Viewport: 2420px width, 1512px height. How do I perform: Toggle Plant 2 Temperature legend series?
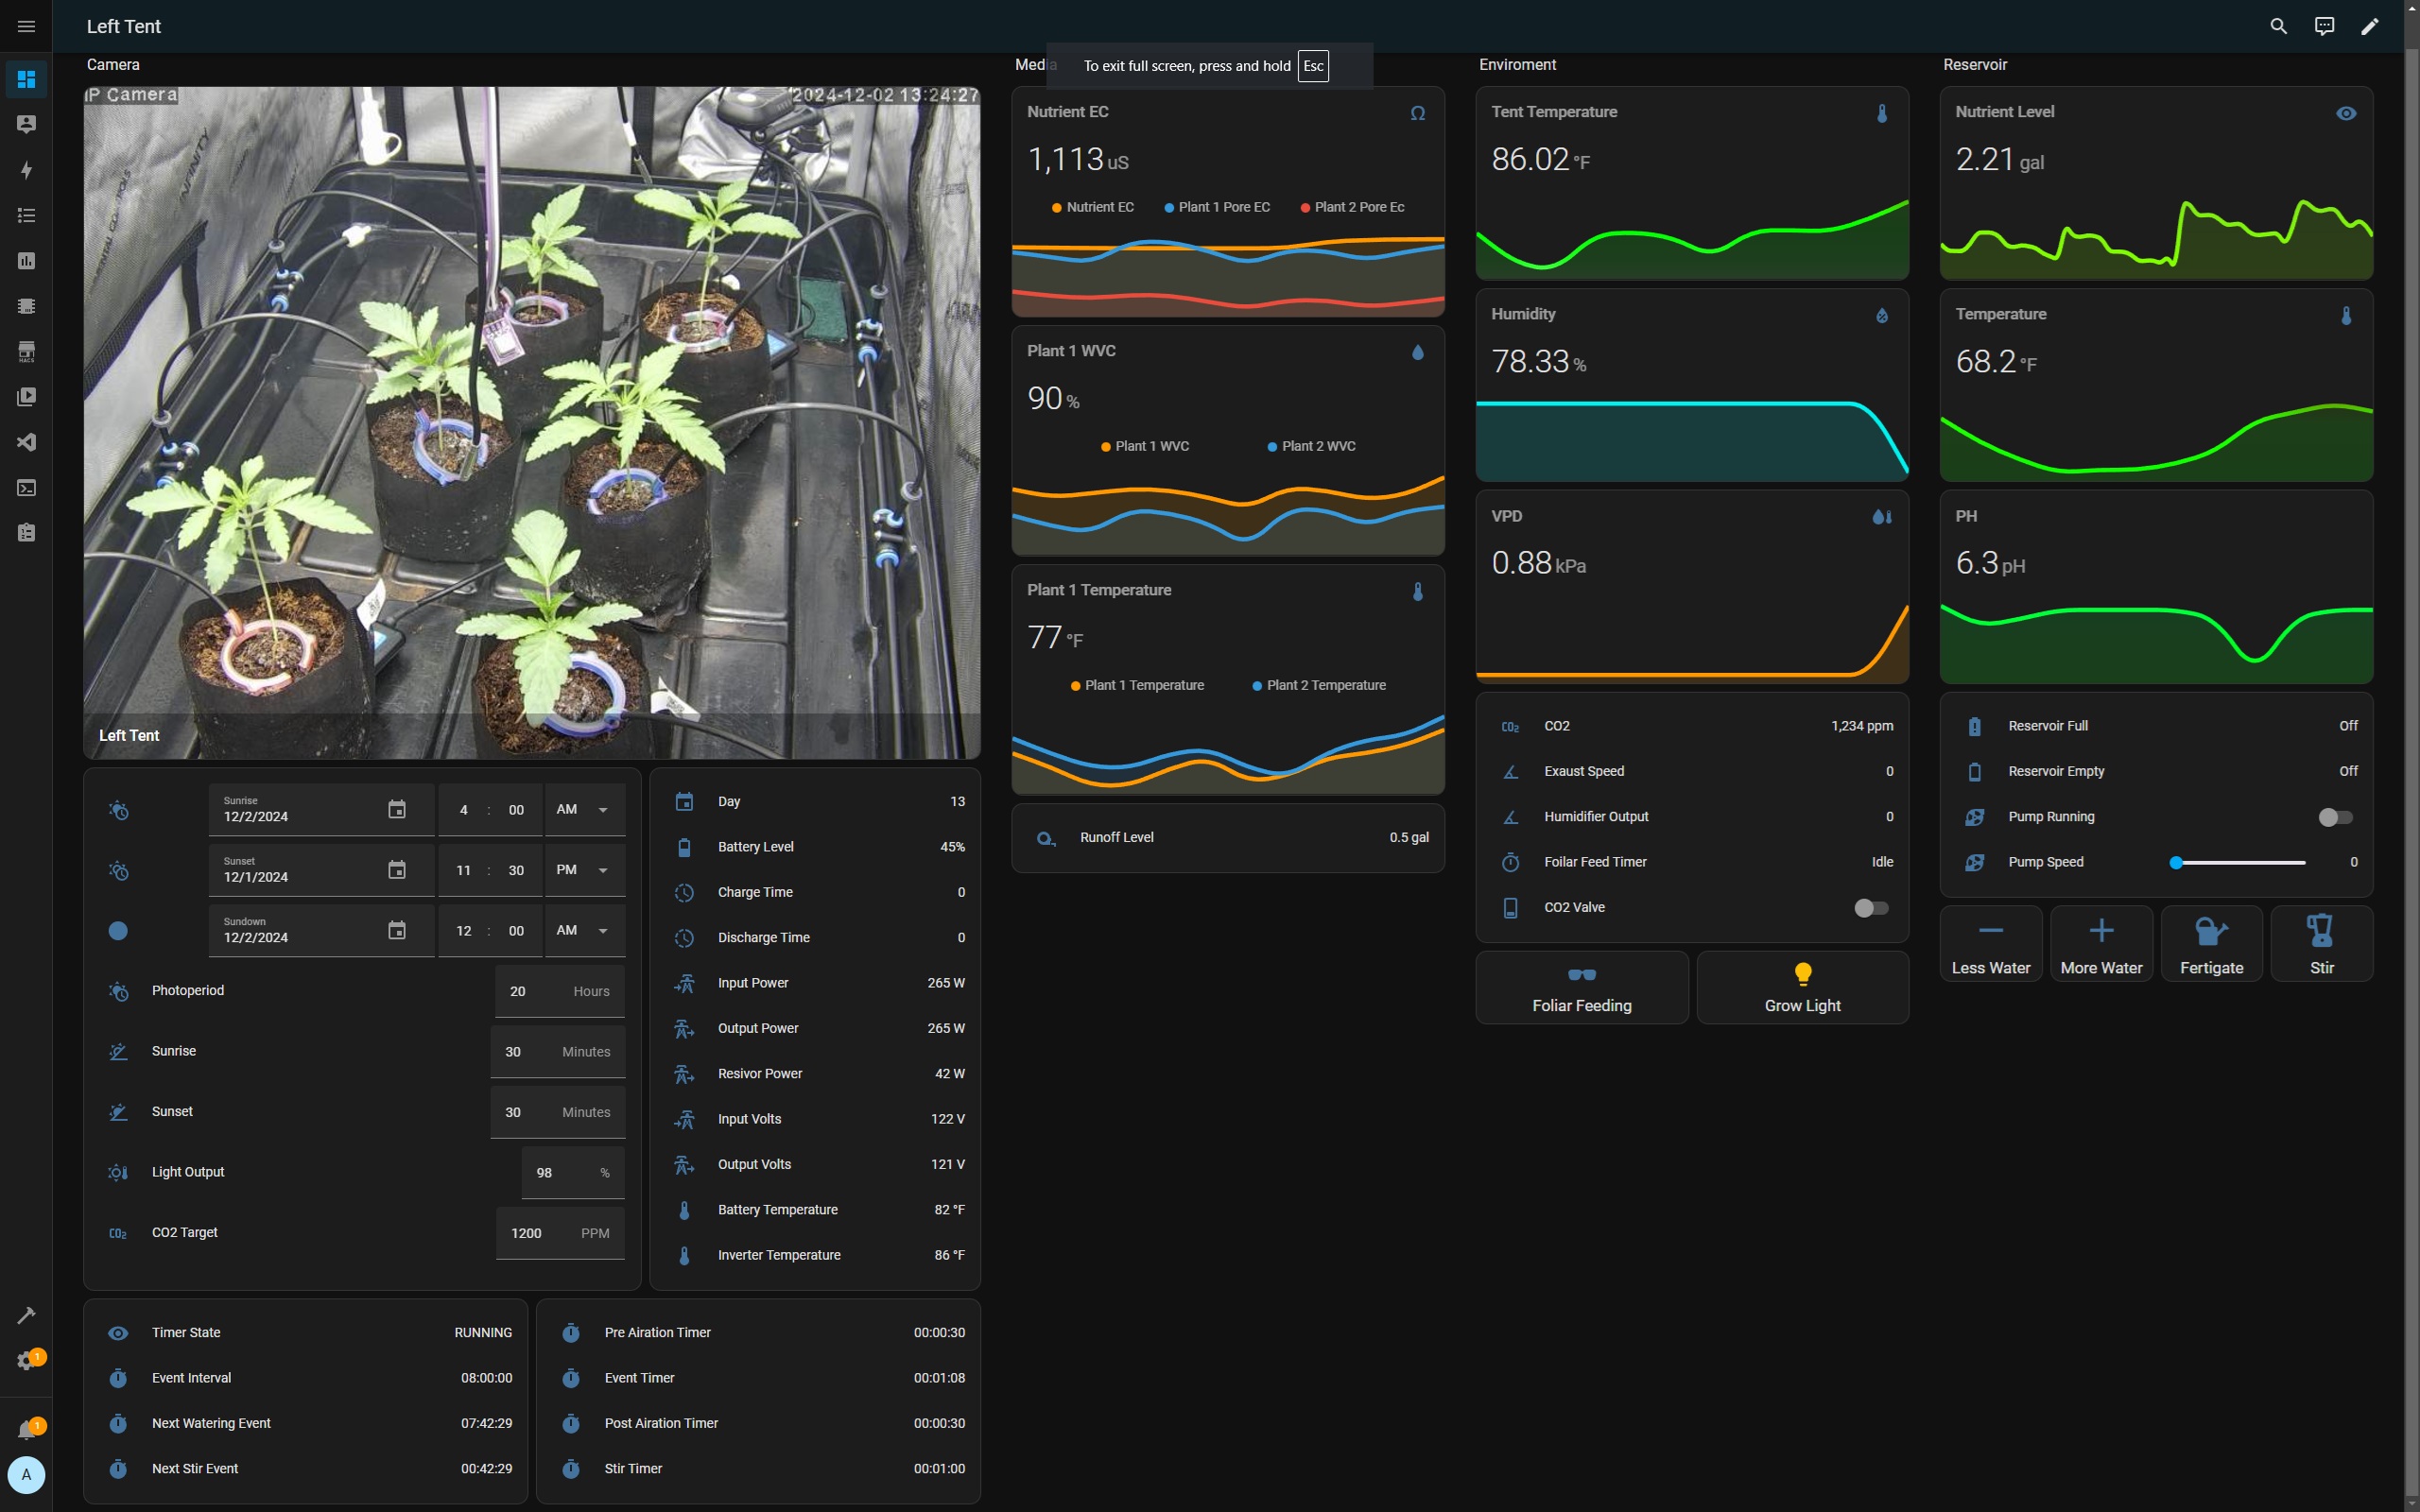point(1319,685)
